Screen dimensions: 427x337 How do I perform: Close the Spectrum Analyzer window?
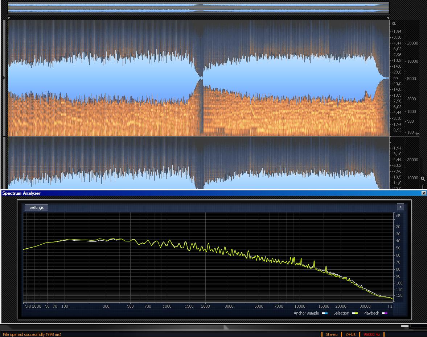click(423, 193)
